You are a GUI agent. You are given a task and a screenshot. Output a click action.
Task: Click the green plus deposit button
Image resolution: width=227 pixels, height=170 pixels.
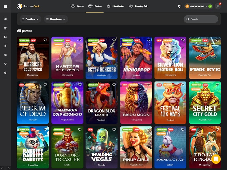[210, 6]
